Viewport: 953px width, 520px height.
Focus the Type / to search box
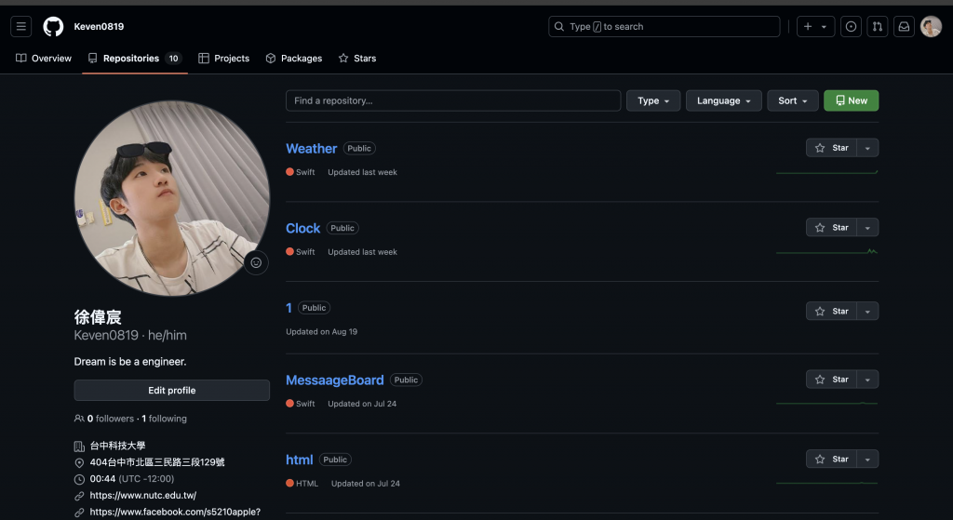coord(664,27)
